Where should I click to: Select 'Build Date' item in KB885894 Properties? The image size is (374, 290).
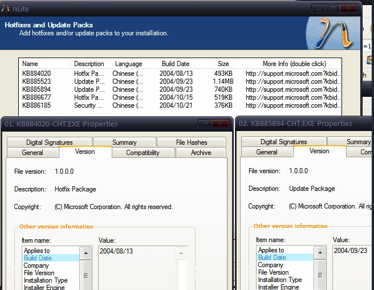285,258
